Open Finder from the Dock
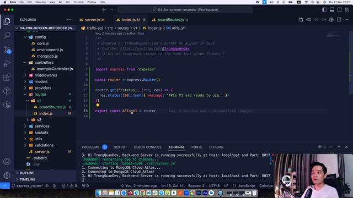Image resolution: width=353 pixels, height=198 pixels. point(99,193)
